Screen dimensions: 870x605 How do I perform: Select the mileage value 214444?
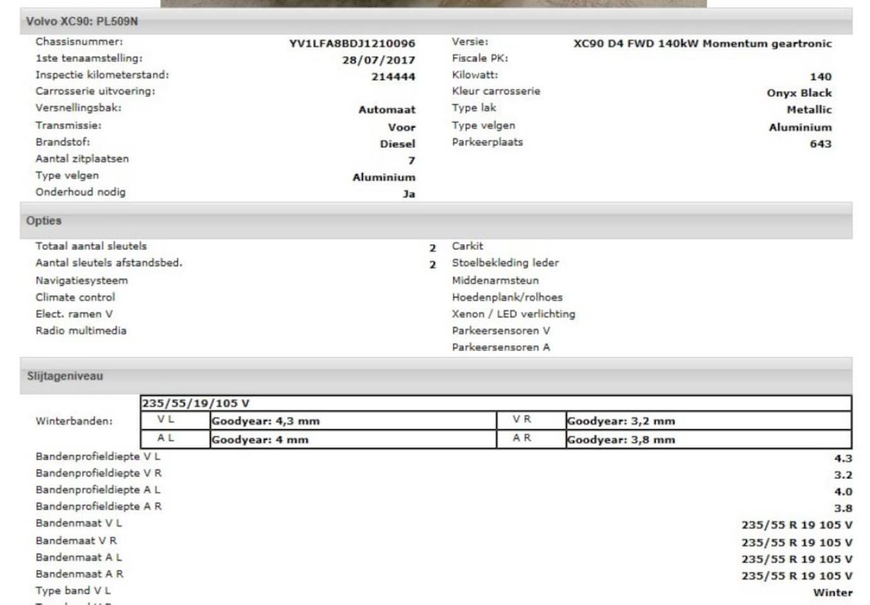(393, 77)
